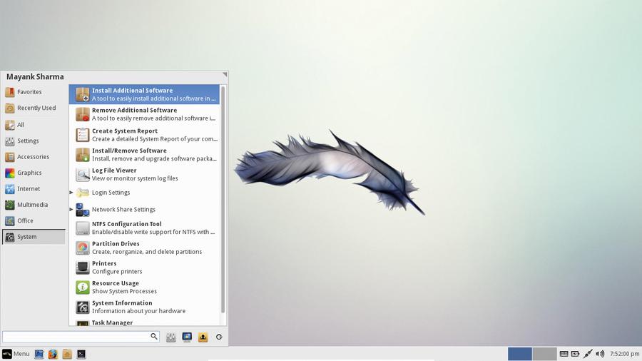Click the switch user icon
Image resolution: width=642 pixels, height=361 pixels.
click(x=203, y=337)
